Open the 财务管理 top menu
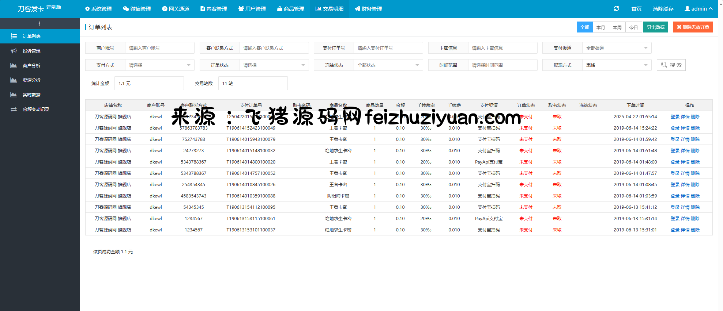 (x=368, y=9)
